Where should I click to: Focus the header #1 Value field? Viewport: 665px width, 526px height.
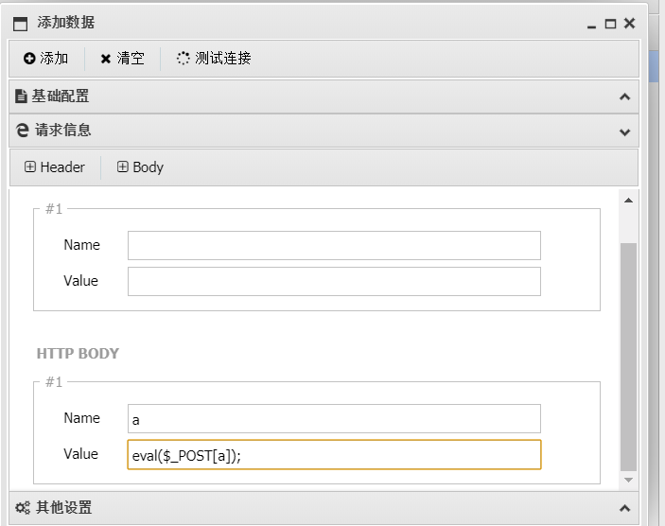(334, 281)
